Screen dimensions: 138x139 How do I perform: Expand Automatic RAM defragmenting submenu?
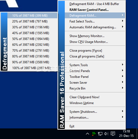point(95,27)
